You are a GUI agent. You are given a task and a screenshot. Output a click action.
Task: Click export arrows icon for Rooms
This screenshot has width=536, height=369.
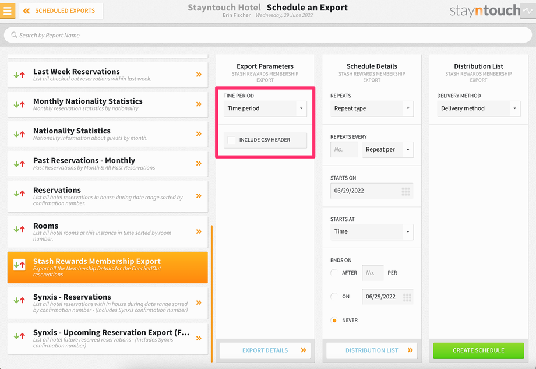click(x=19, y=229)
